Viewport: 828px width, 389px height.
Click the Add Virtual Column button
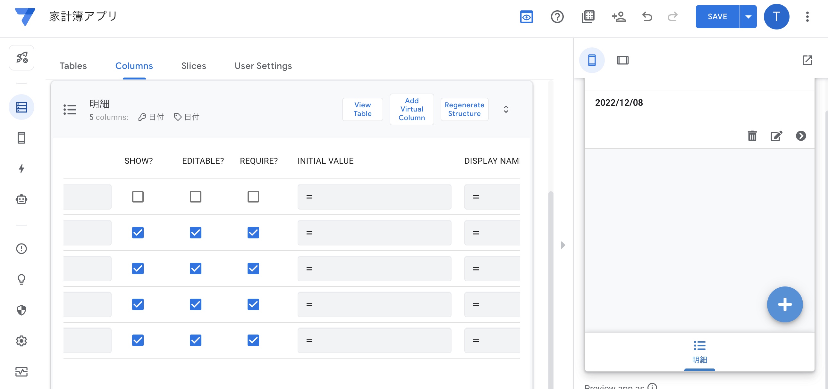pos(411,109)
